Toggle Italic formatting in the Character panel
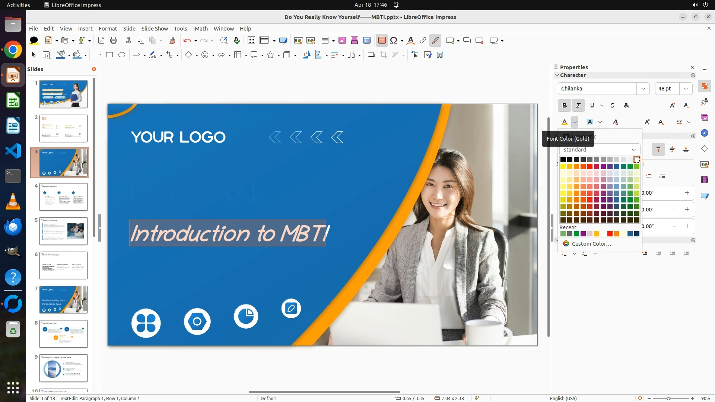715x402 pixels. tap(578, 106)
